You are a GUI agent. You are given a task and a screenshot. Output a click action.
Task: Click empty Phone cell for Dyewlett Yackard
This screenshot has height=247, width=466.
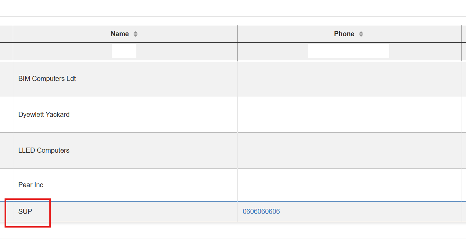pyautogui.click(x=349, y=115)
